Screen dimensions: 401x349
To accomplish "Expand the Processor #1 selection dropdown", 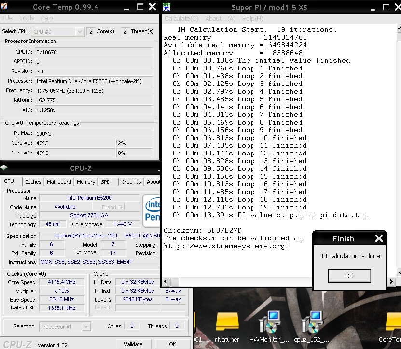I will 86,327.
